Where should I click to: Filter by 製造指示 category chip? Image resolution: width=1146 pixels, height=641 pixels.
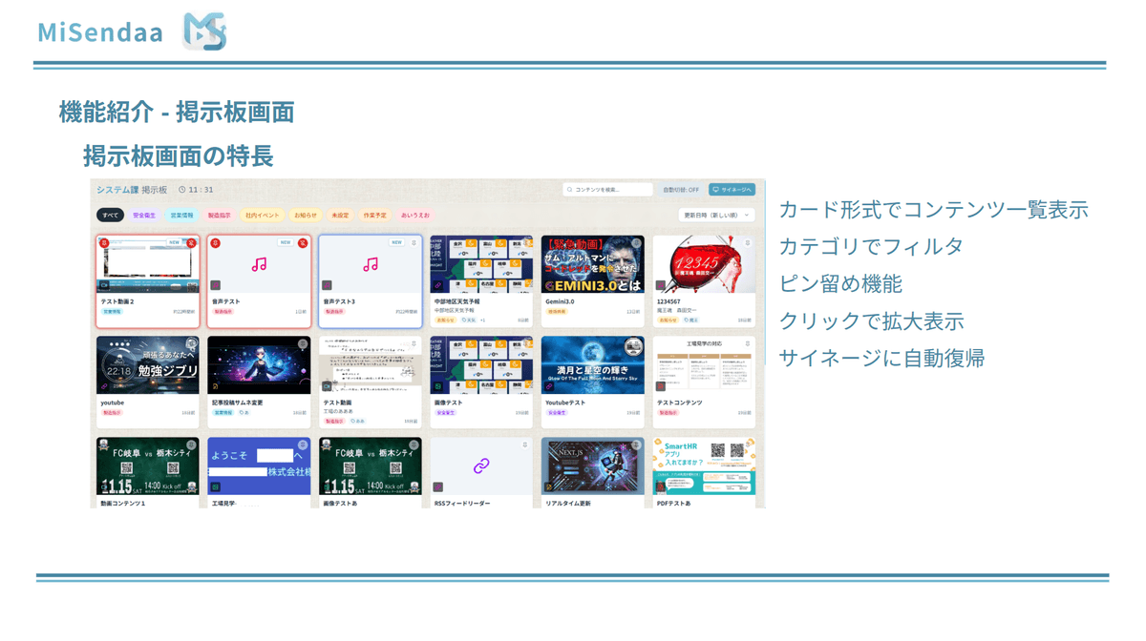tap(220, 216)
